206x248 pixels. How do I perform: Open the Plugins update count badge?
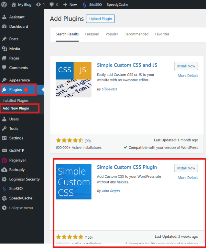click(x=26, y=90)
